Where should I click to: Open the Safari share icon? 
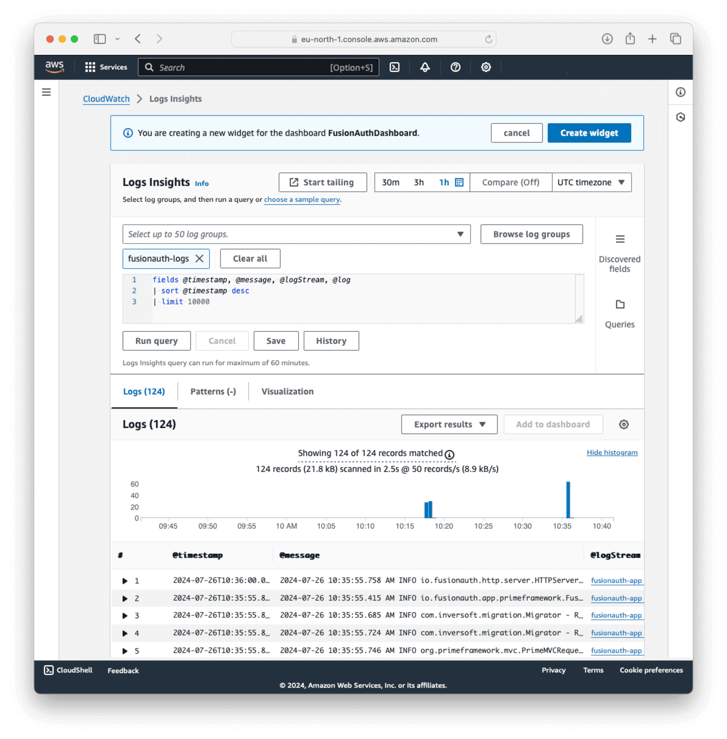(x=630, y=39)
